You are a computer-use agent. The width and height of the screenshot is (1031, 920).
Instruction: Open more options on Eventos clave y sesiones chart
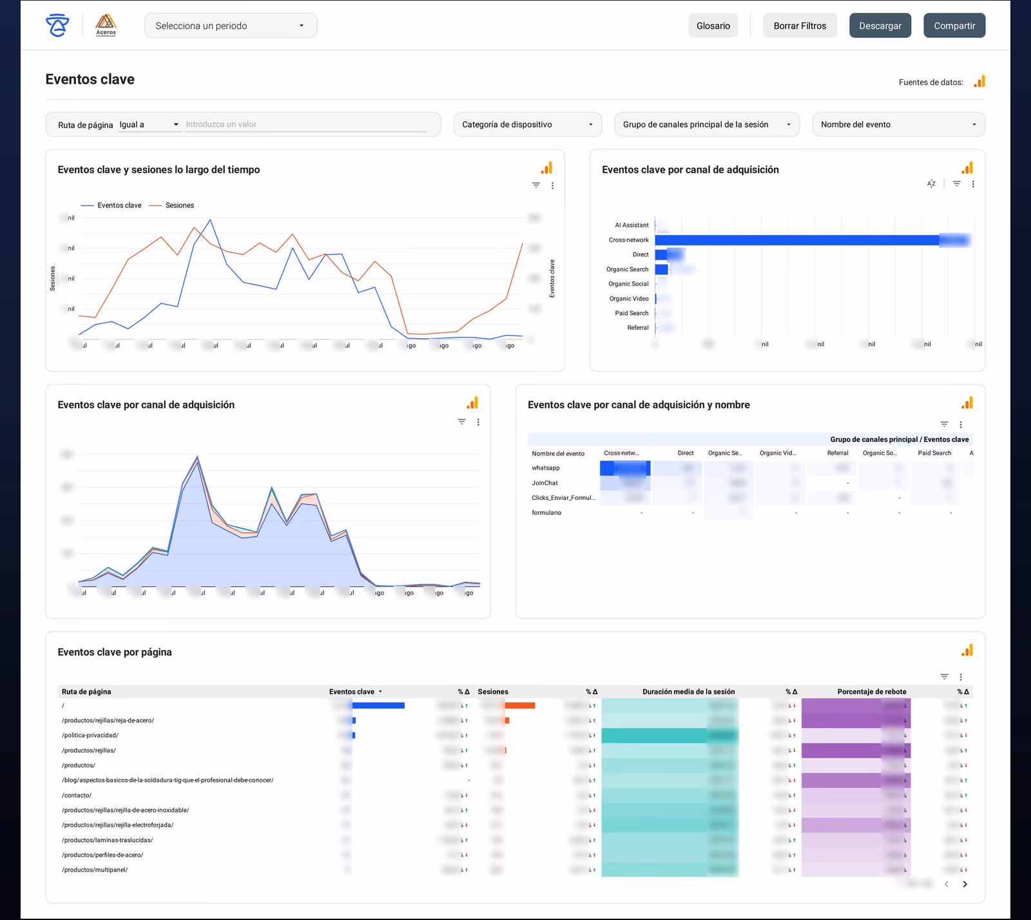tap(552, 186)
